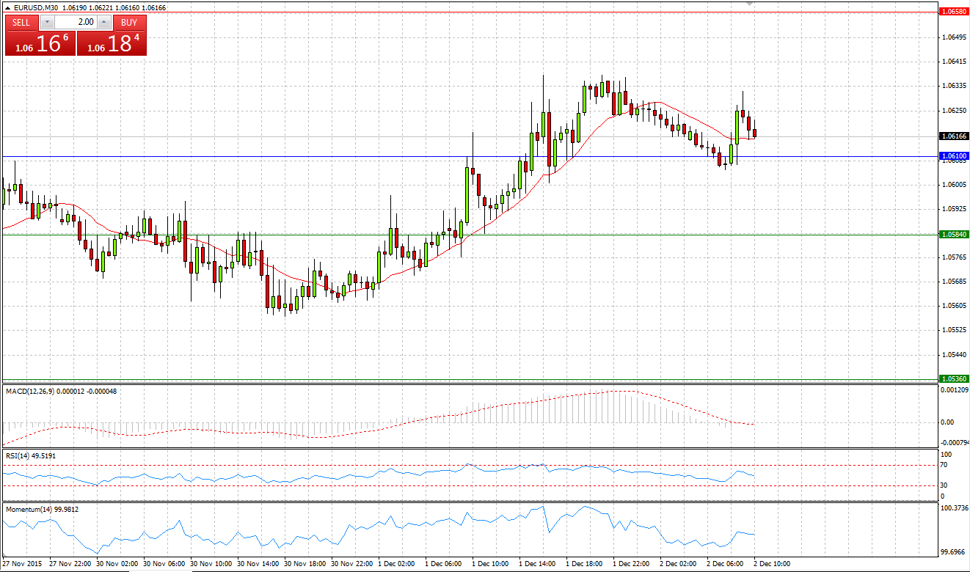Click the 0.001209 MACD scale value
The width and height of the screenshot is (970, 572).
(954, 392)
